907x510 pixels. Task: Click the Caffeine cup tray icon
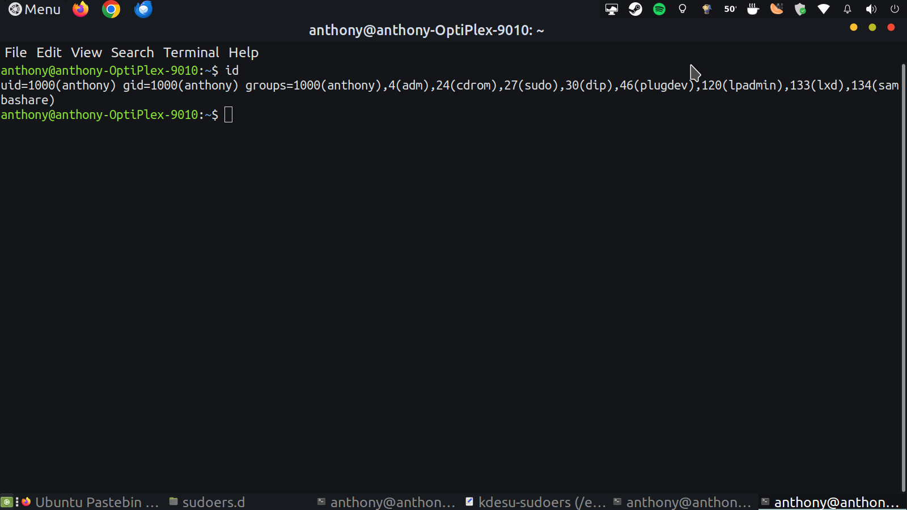point(753,9)
